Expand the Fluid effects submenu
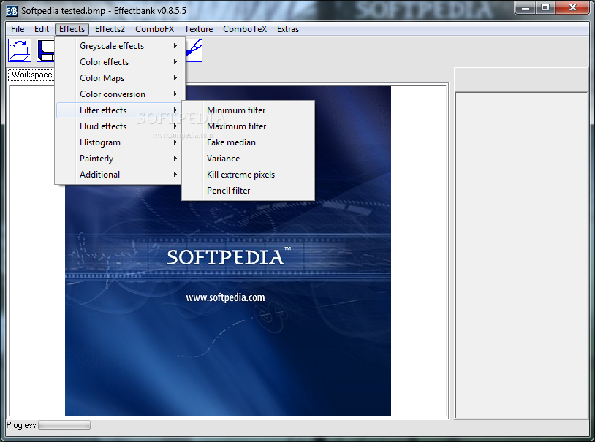The width and height of the screenshot is (595, 442). [x=120, y=126]
